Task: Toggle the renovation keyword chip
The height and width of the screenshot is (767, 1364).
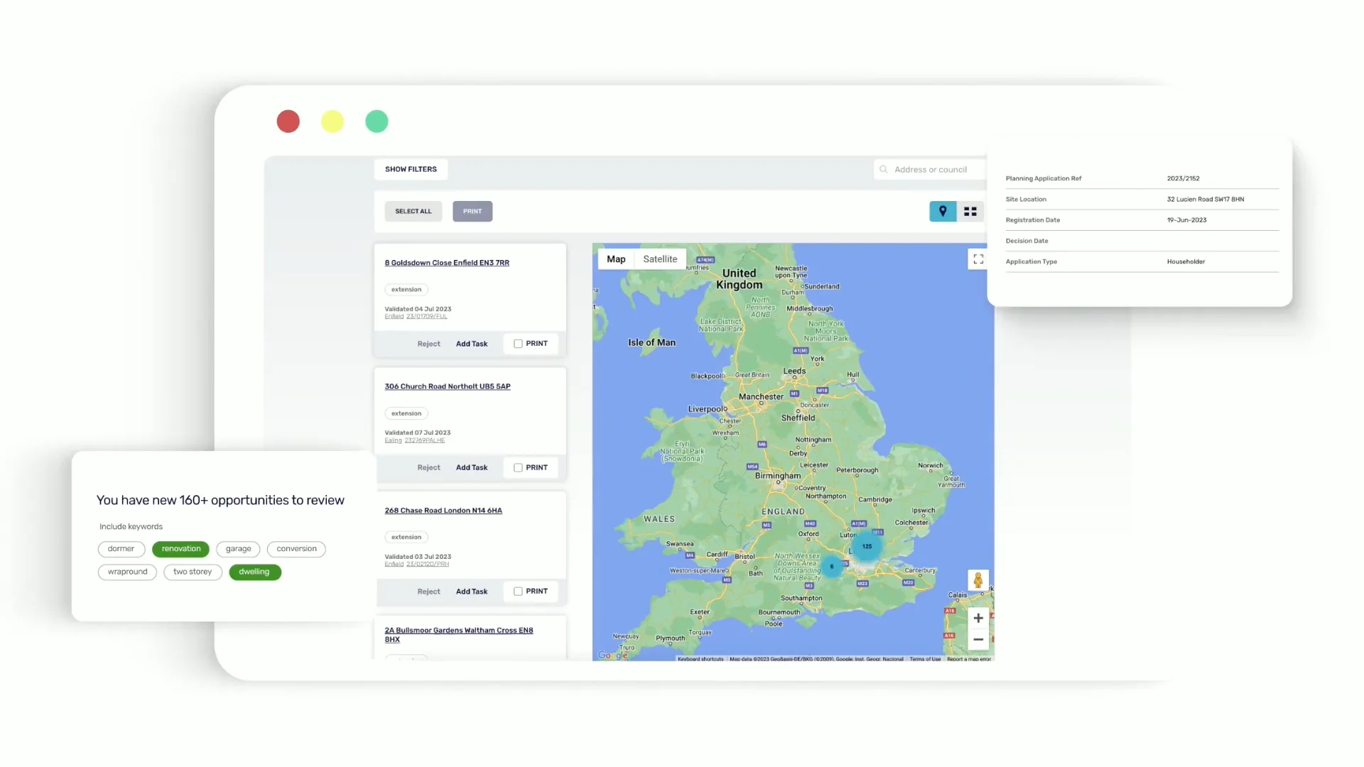Action: [180, 549]
